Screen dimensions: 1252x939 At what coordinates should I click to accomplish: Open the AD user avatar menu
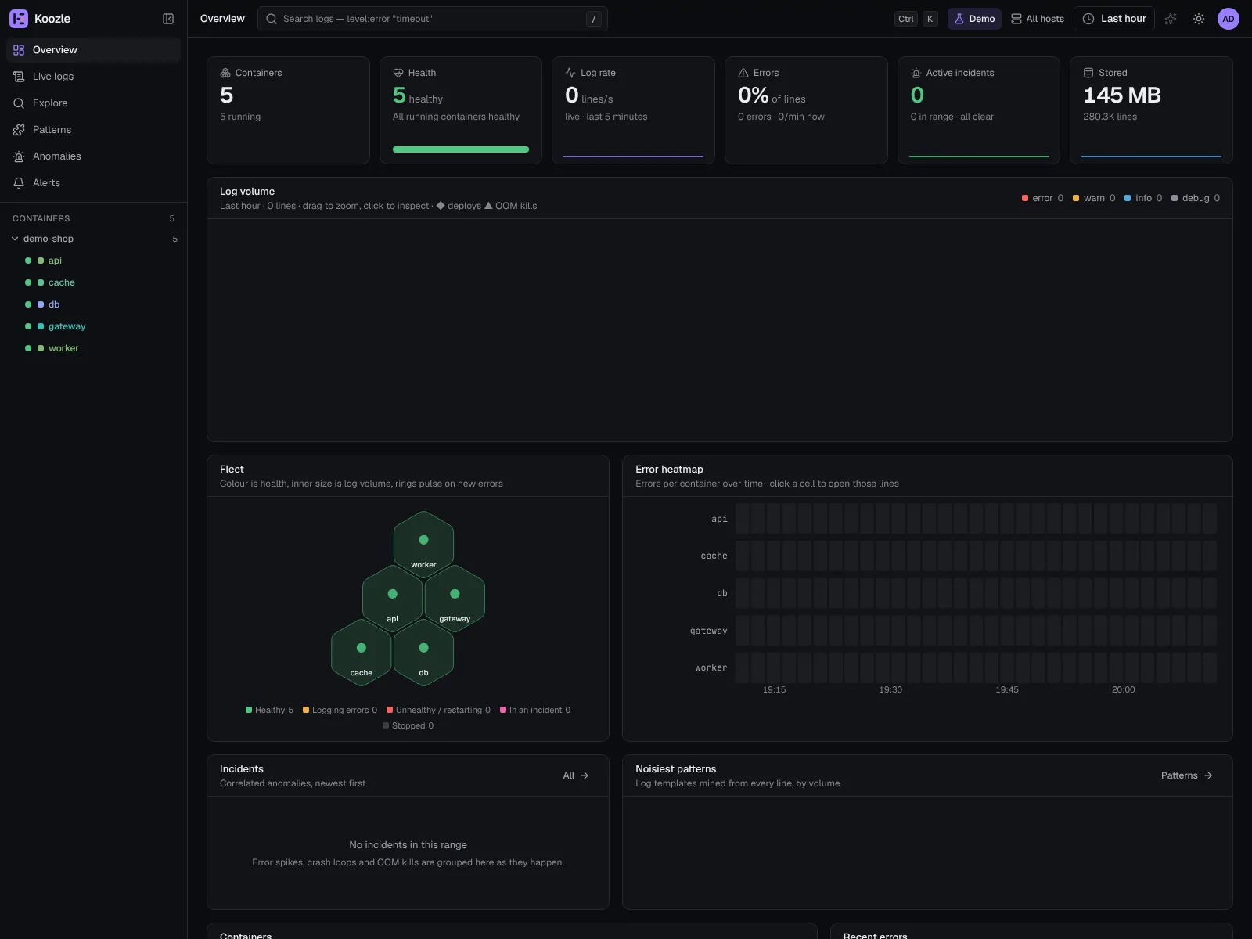coord(1229,19)
